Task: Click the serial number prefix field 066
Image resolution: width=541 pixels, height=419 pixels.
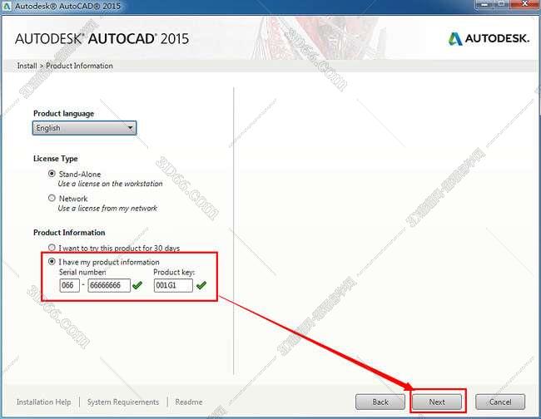Action: click(70, 286)
